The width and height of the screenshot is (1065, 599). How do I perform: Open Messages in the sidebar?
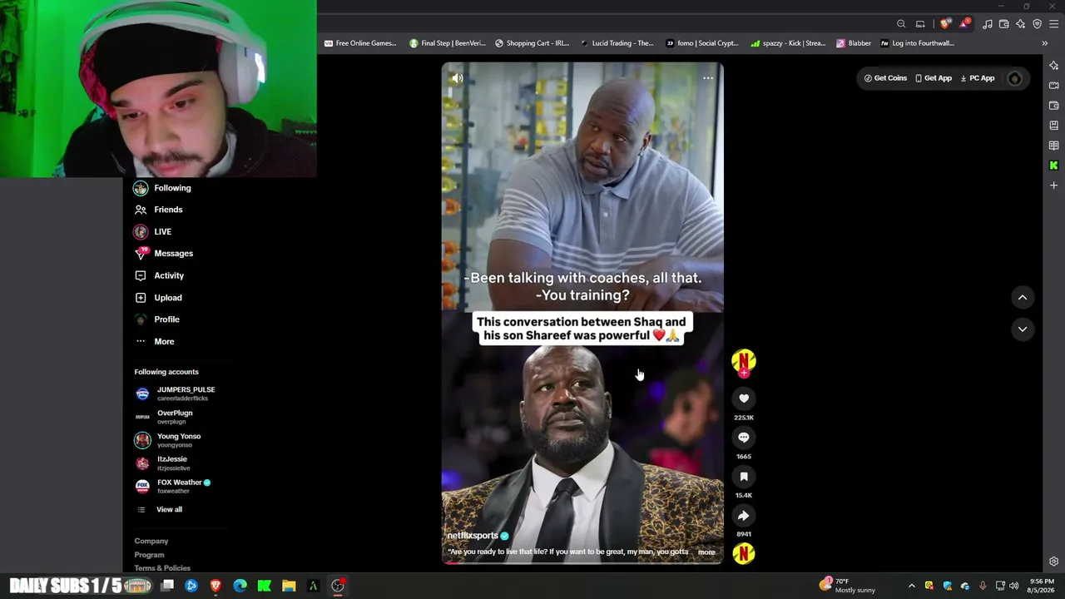coord(164,254)
